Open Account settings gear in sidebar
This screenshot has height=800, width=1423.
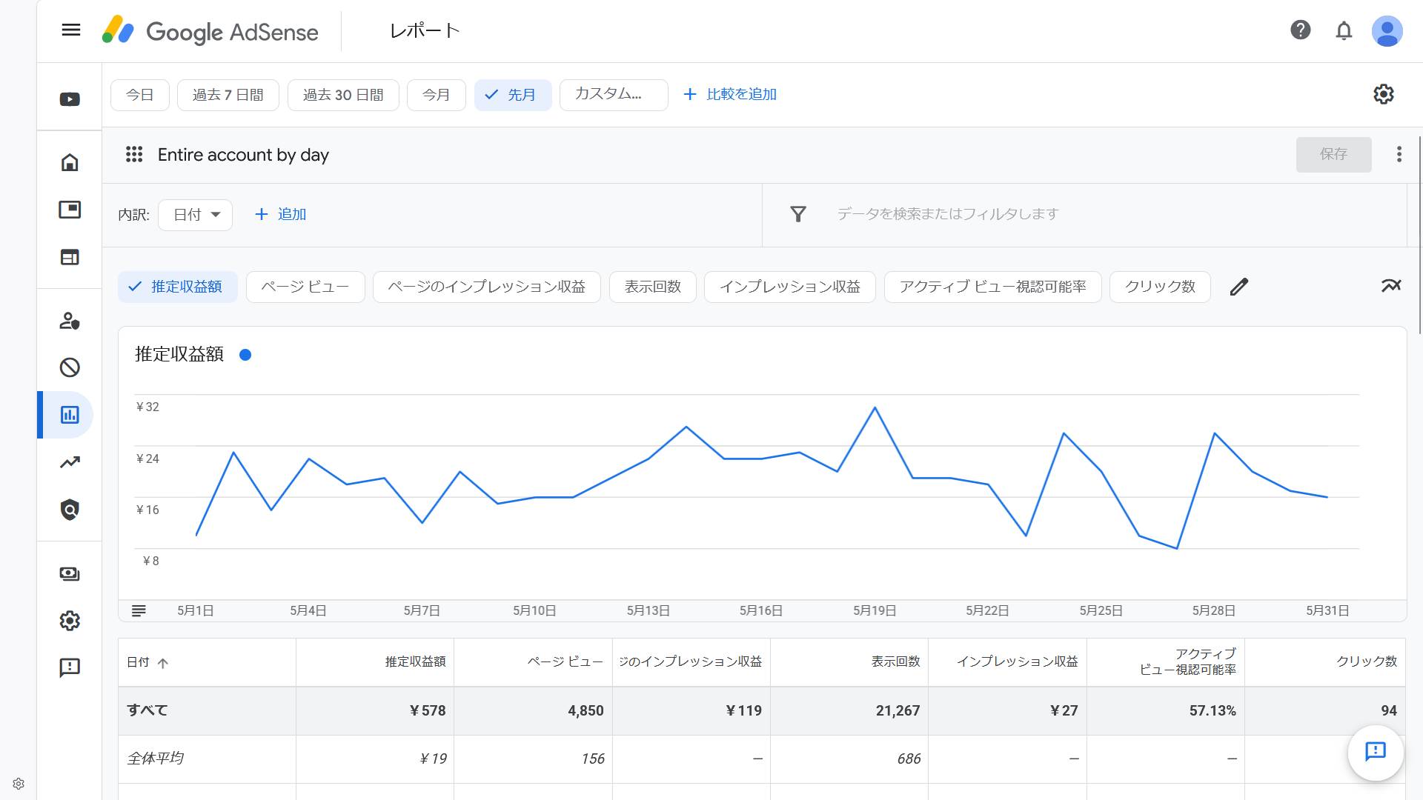click(x=70, y=621)
